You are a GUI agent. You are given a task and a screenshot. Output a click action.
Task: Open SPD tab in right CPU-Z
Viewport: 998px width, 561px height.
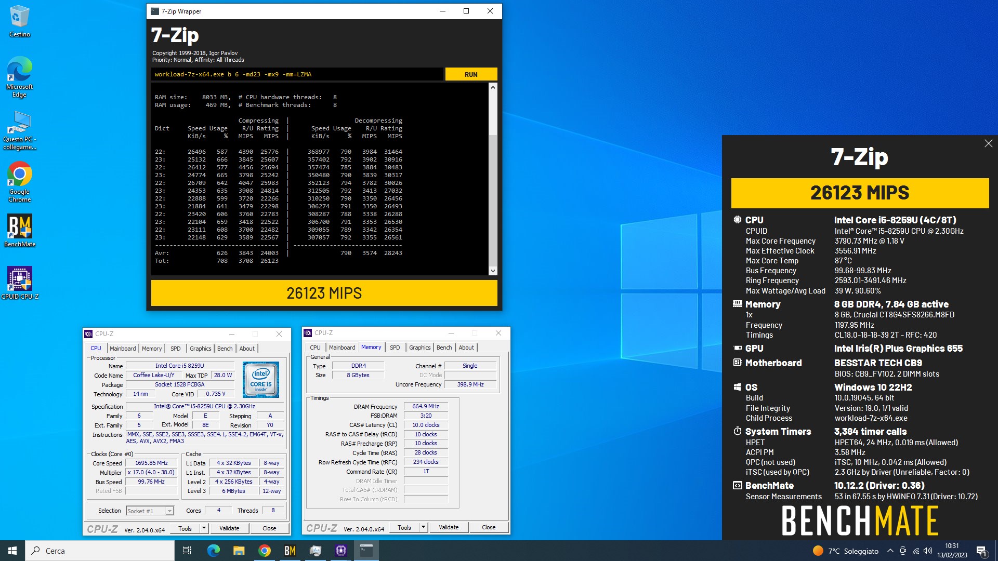(x=395, y=348)
